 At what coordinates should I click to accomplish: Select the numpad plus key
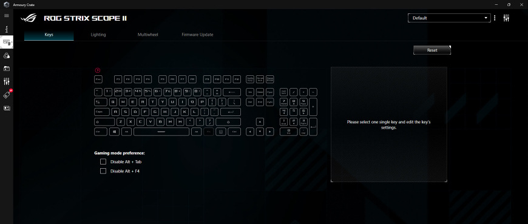coord(313,107)
